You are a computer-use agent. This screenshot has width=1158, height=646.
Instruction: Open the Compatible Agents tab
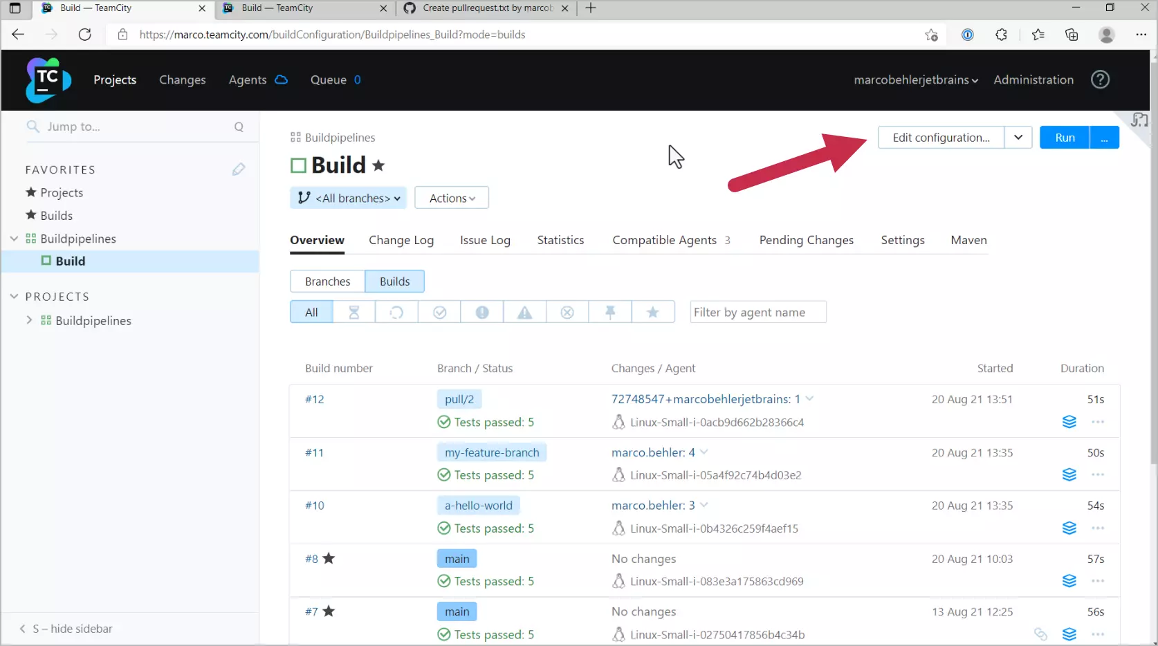664,240
